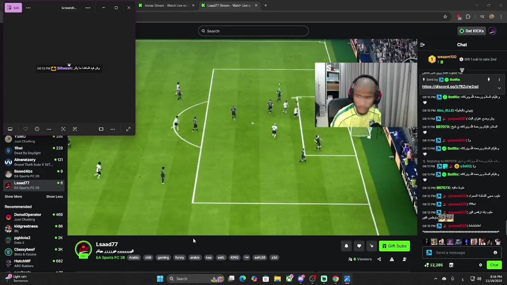Click user icon next to report icon

coord(404,259)
